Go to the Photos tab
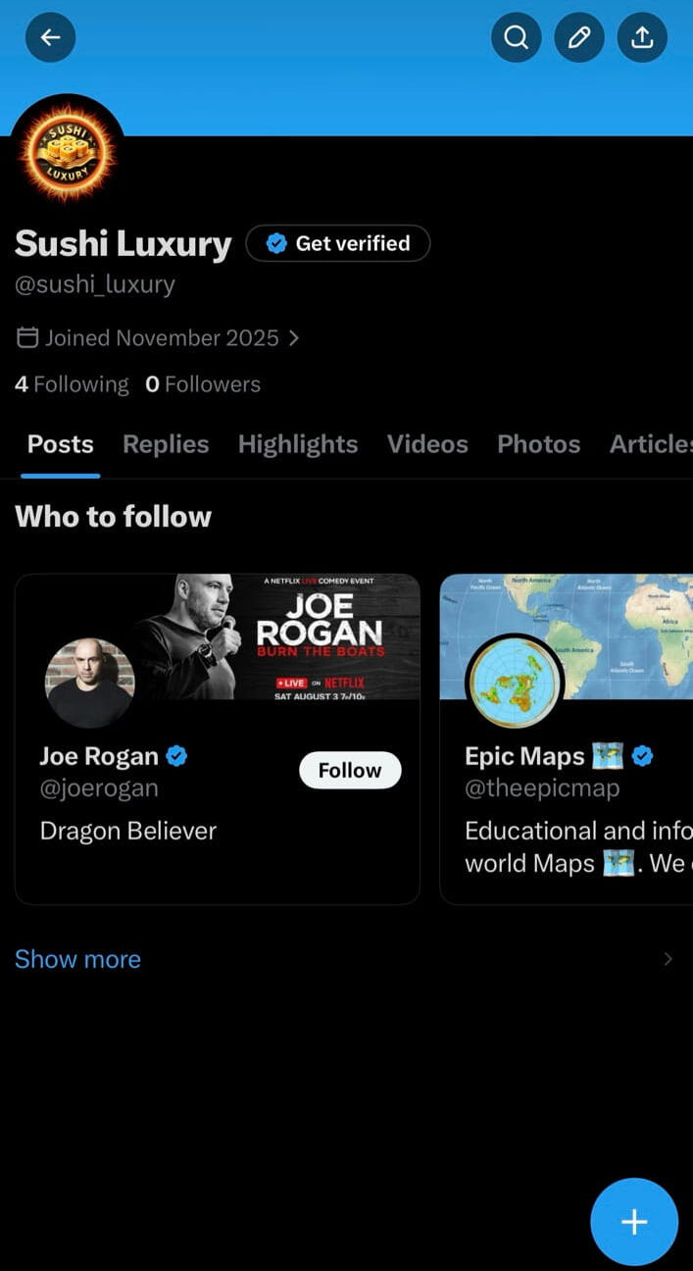693x1271 pixels. [x=539, y=444]
